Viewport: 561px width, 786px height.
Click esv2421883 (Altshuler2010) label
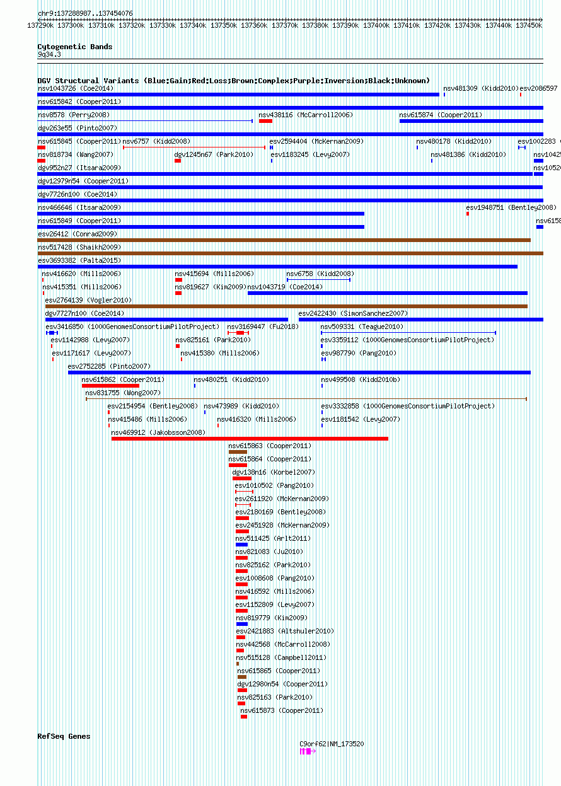tap(285, 631)
